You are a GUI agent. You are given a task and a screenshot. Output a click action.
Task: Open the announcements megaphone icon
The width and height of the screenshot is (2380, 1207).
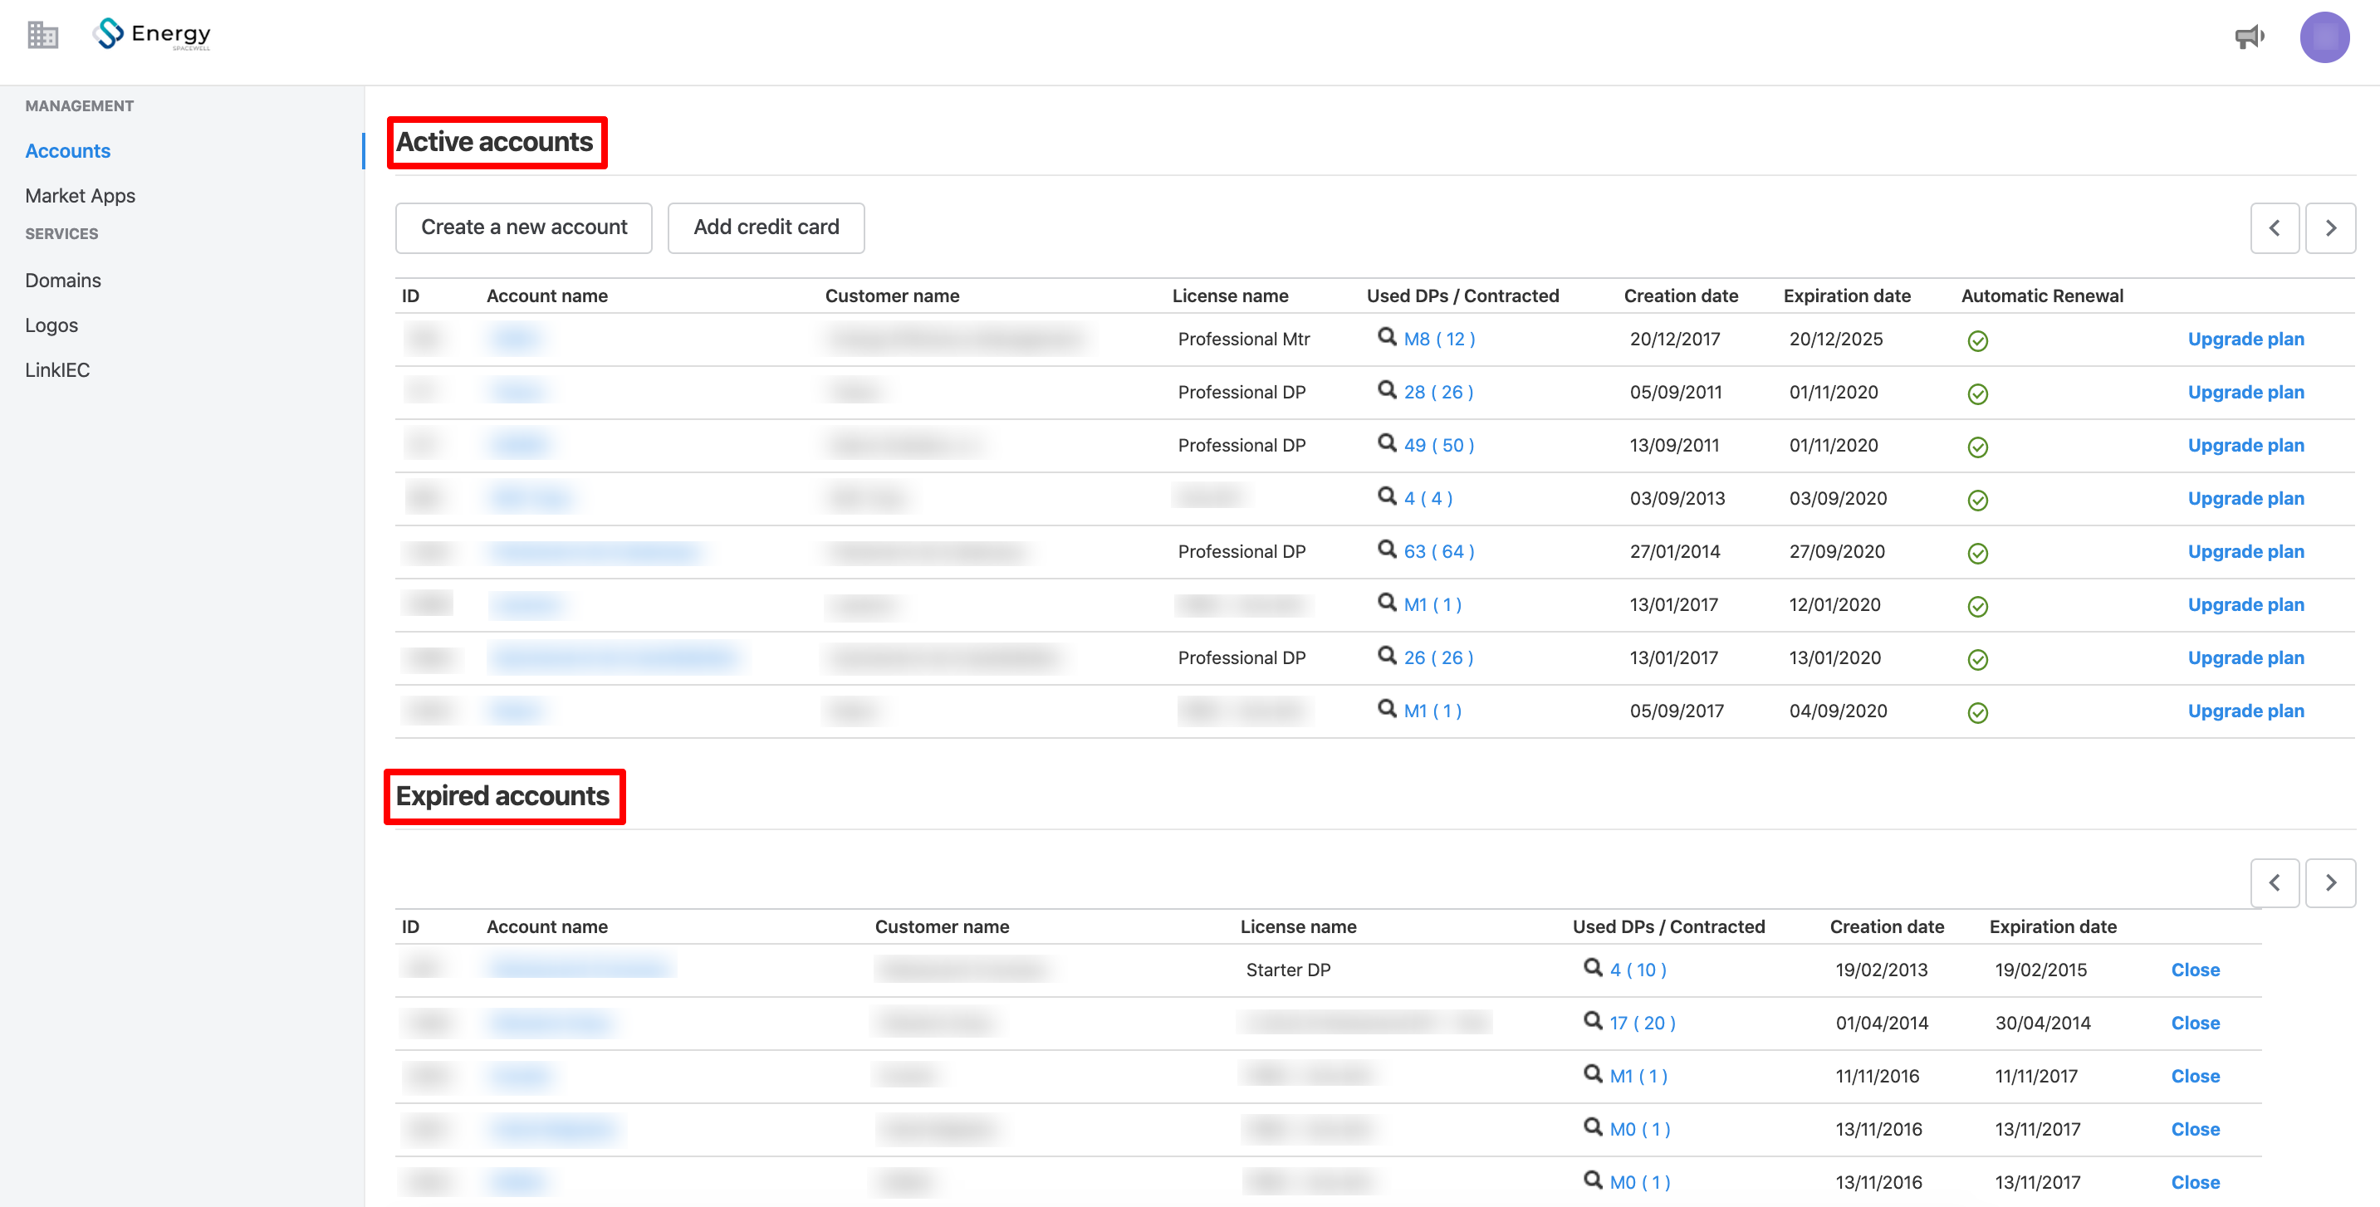coord(2250,37)
